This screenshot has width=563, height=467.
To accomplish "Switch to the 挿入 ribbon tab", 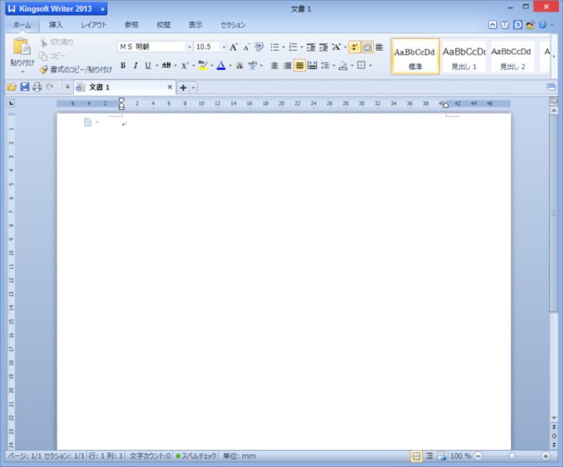I will pyautogui.click(x=56, y=25).
